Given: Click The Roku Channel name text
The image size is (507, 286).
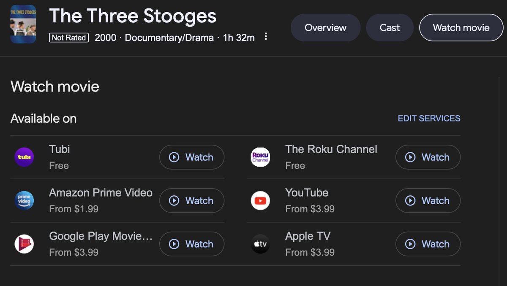Looking at the screenshot, I should [331, 149].
